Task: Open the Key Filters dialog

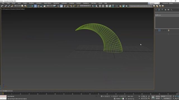Action: [x=167, y=99]
